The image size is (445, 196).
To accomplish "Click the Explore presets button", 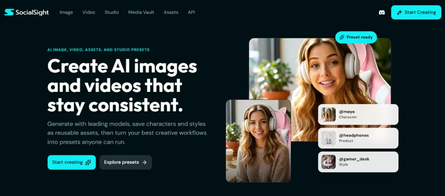I will click(126, 162).
